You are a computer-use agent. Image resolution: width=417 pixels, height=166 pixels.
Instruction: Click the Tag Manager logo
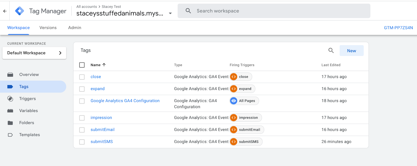click(20, 11)
